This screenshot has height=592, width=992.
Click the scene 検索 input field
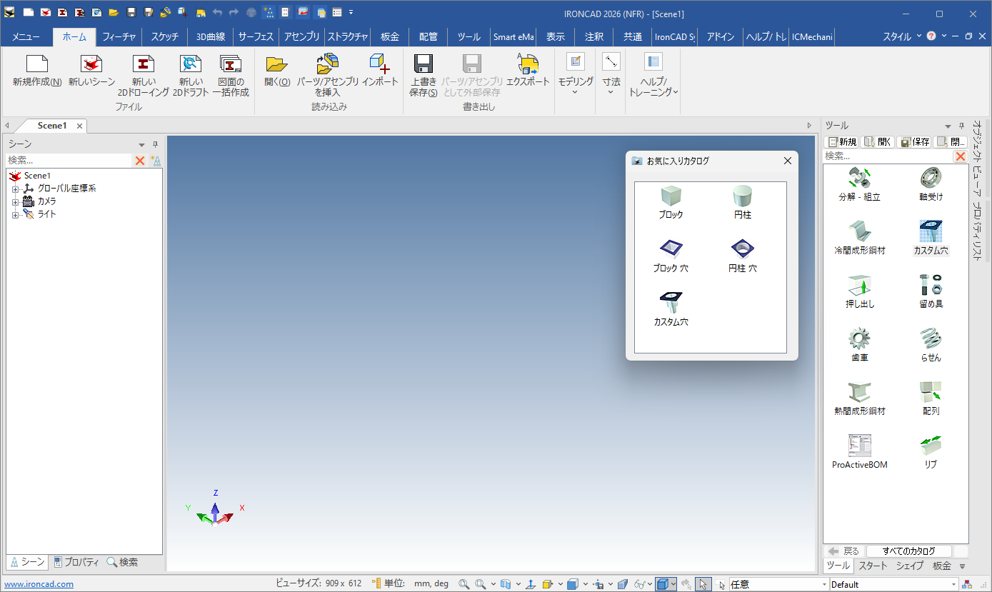(x=69, y=161)
